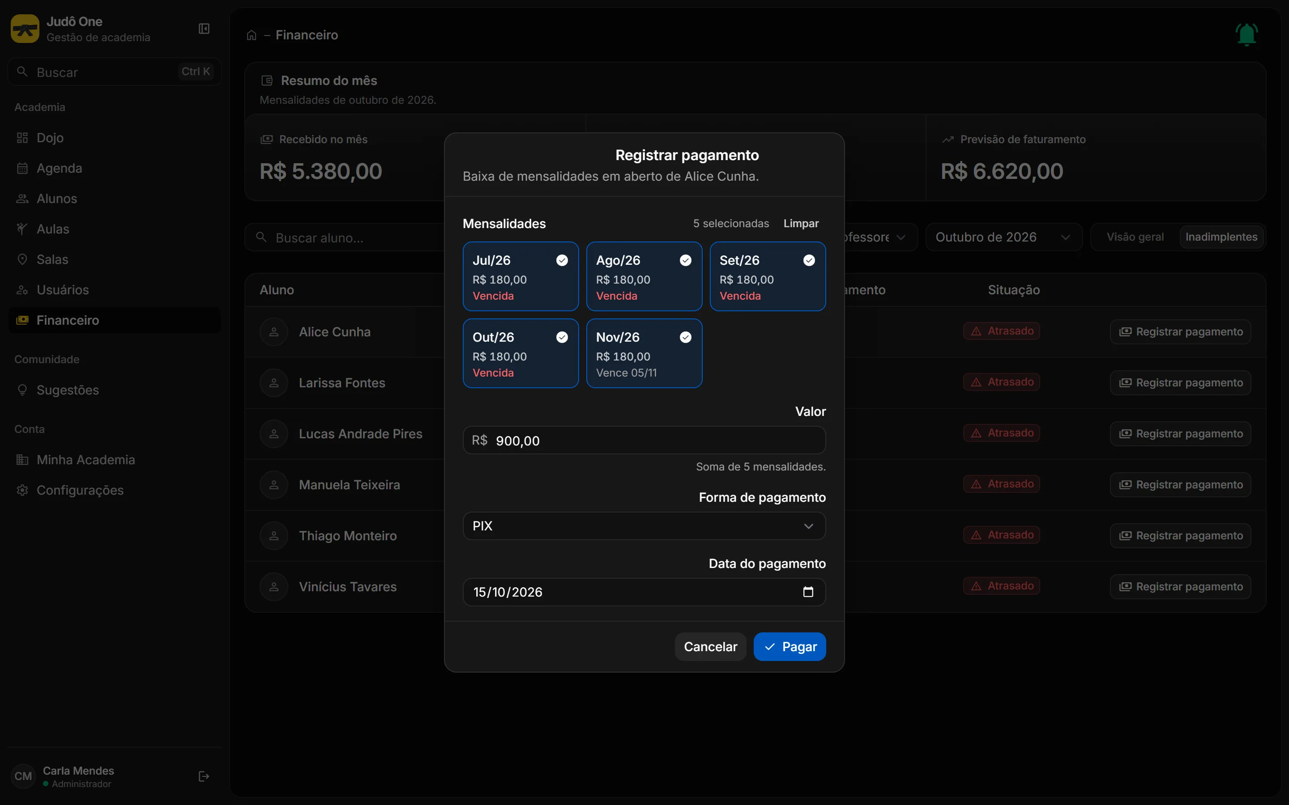Open the Forma de pagamento PIX dropdown
The height and width of the screenshot is (805, 1289).
(644, 526)
